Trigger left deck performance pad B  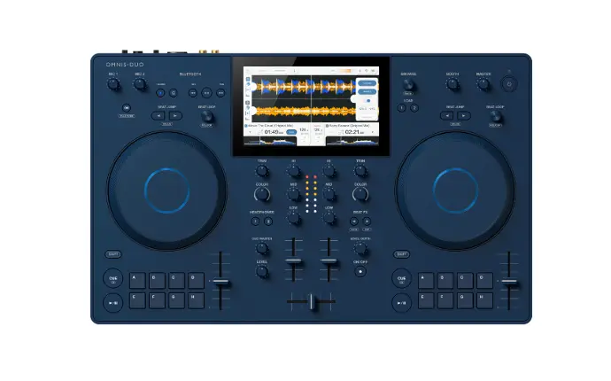[157, 280]
